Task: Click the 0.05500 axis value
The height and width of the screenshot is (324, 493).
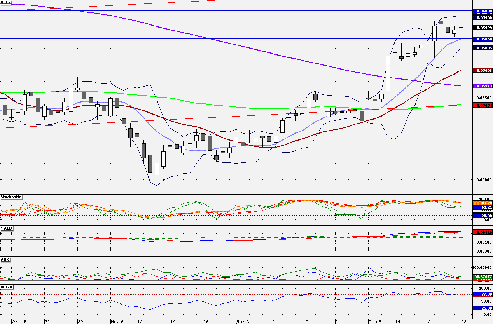Action: tap(484, 98)
